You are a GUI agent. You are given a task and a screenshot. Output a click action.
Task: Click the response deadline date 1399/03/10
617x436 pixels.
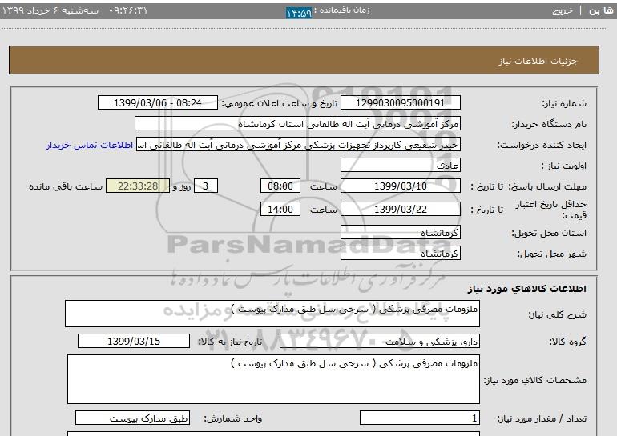coord(400,186)
